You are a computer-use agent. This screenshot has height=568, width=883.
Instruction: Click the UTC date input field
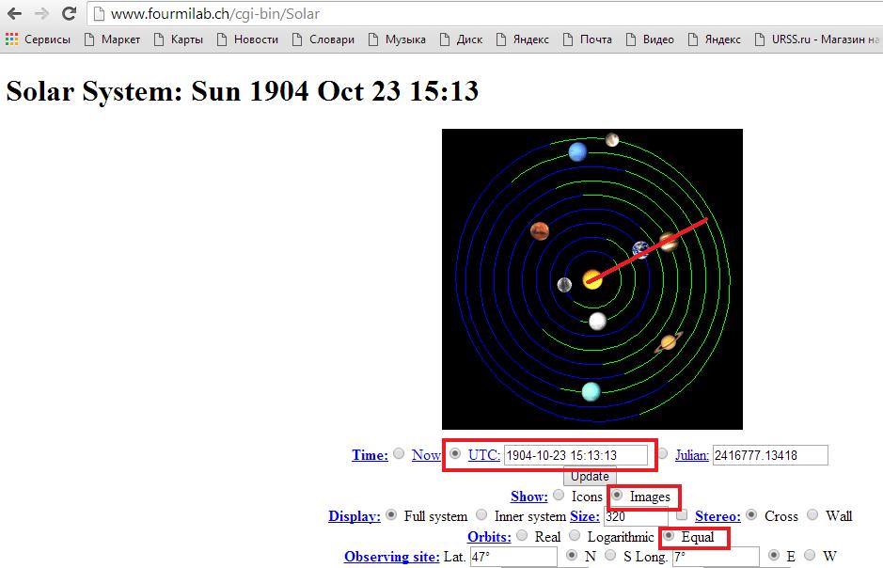(x=576, y=455)
